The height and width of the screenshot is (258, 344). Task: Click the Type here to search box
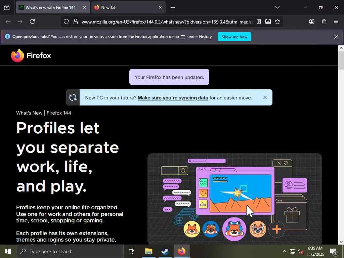70,251
